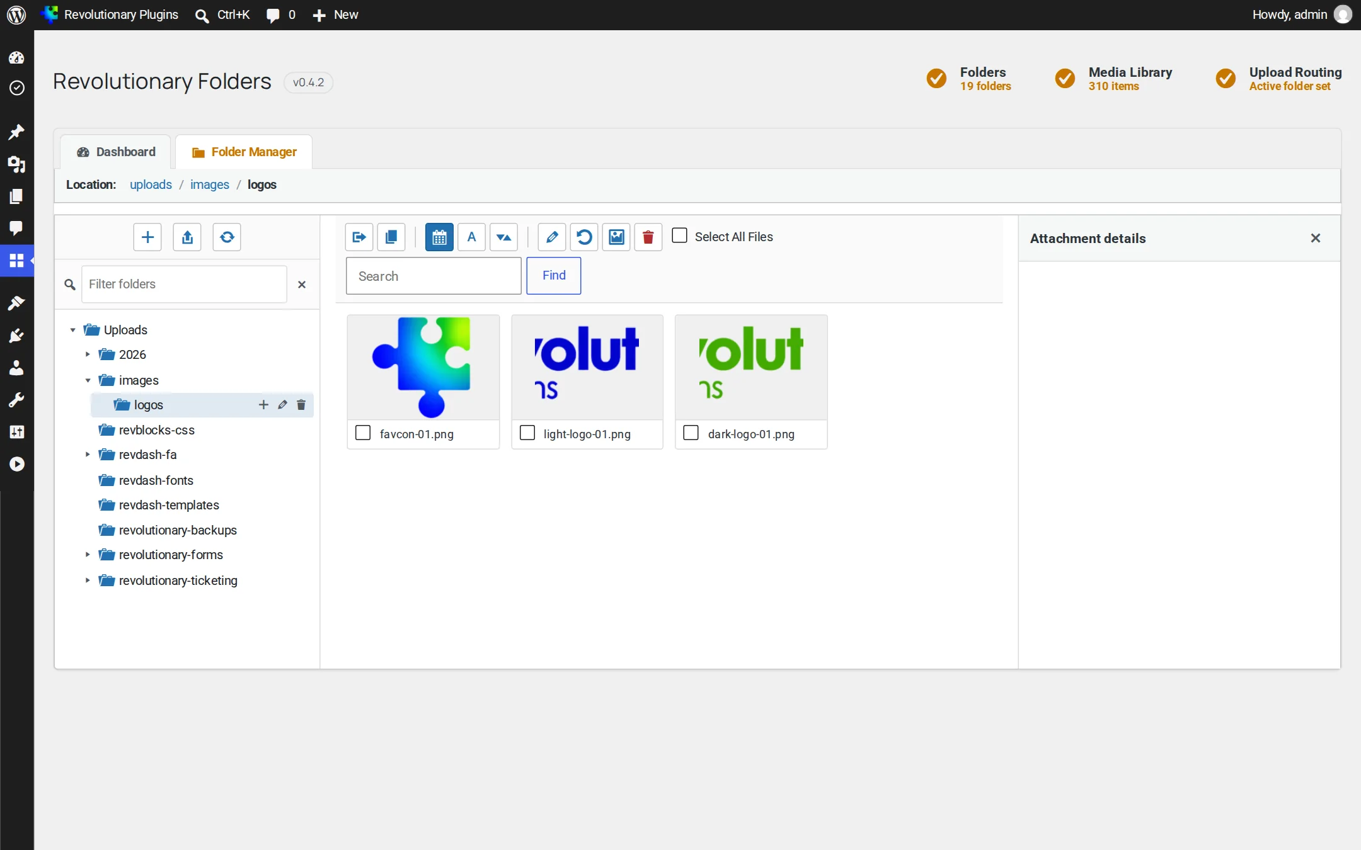Viewport: 1361px width, 850px height.
Task: Collapse the images folder
Action: tap(88, 380)
